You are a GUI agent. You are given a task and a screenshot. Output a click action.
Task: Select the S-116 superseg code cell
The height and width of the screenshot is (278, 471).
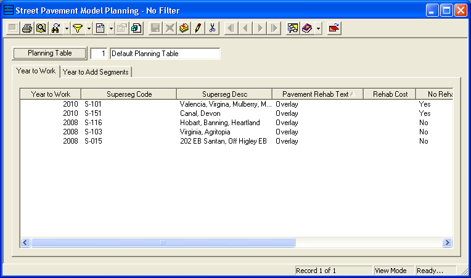click(93, 123)
